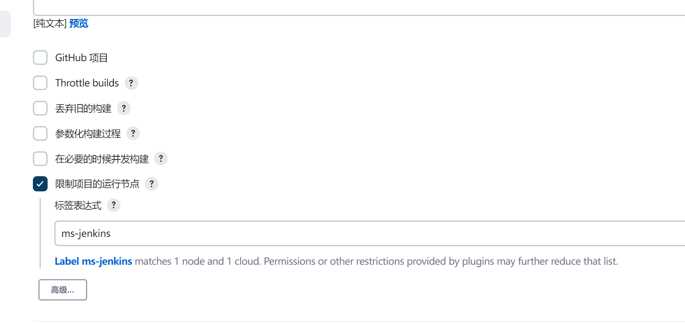Screen dimensions: 685x325
Task: Click the 限制项目的运行节点 label text
Action: click(97, 184)
